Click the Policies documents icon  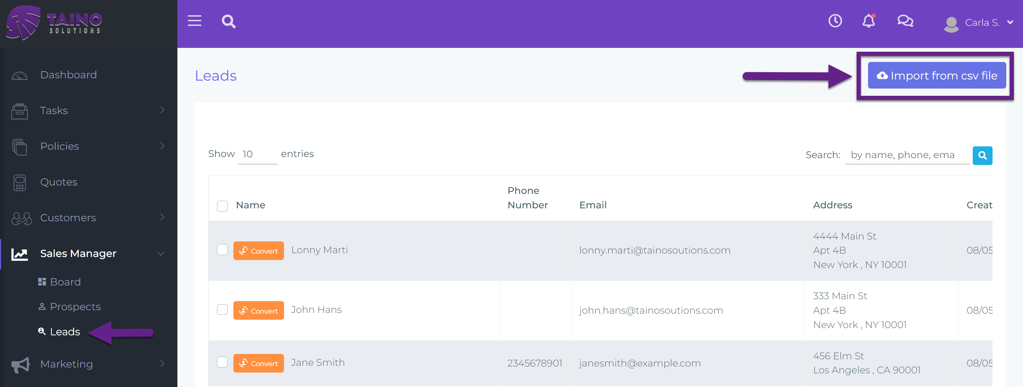click(19, 146)
